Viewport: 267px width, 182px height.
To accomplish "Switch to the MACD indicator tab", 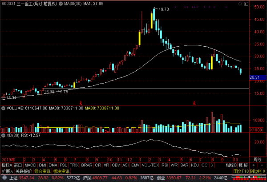I will (x=30, y=165).
